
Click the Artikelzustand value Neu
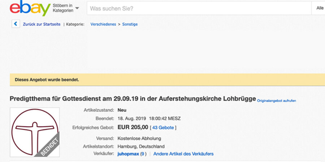click(x=122, y=110)
